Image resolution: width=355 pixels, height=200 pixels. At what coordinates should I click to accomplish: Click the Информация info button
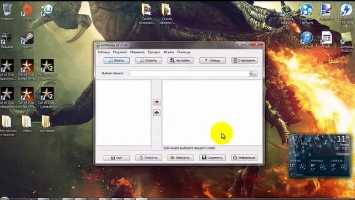[x=244, y=158]
